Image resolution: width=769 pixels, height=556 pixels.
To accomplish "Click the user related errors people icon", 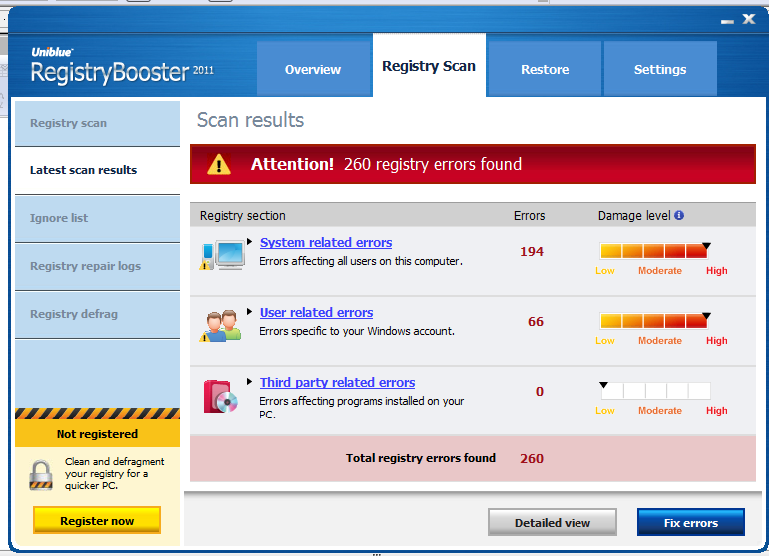I will [x=220, y=325].
